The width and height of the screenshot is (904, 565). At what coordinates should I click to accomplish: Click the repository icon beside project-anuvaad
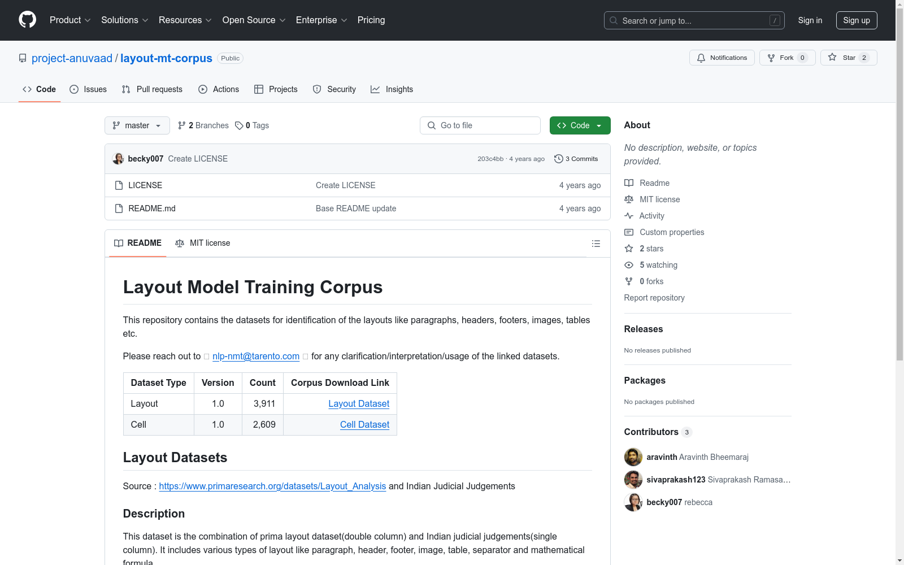(x=23, y=58)
